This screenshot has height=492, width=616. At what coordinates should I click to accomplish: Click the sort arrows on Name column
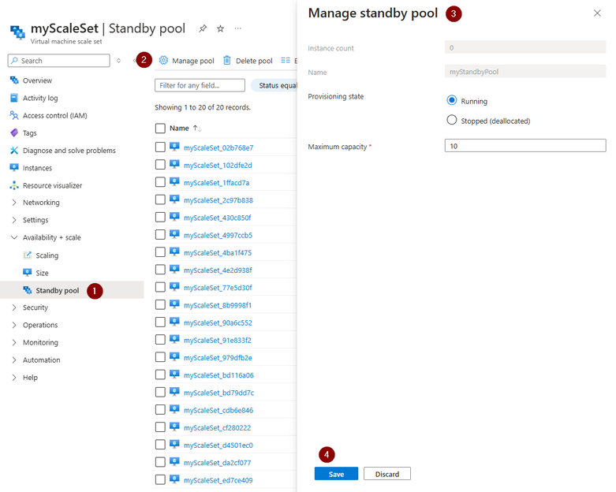click(x=197, y=129)
